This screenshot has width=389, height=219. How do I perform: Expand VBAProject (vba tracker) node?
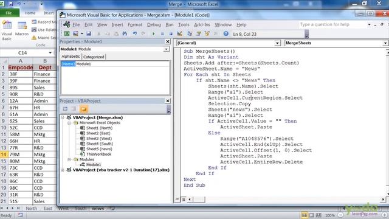[x=63, y=170]
